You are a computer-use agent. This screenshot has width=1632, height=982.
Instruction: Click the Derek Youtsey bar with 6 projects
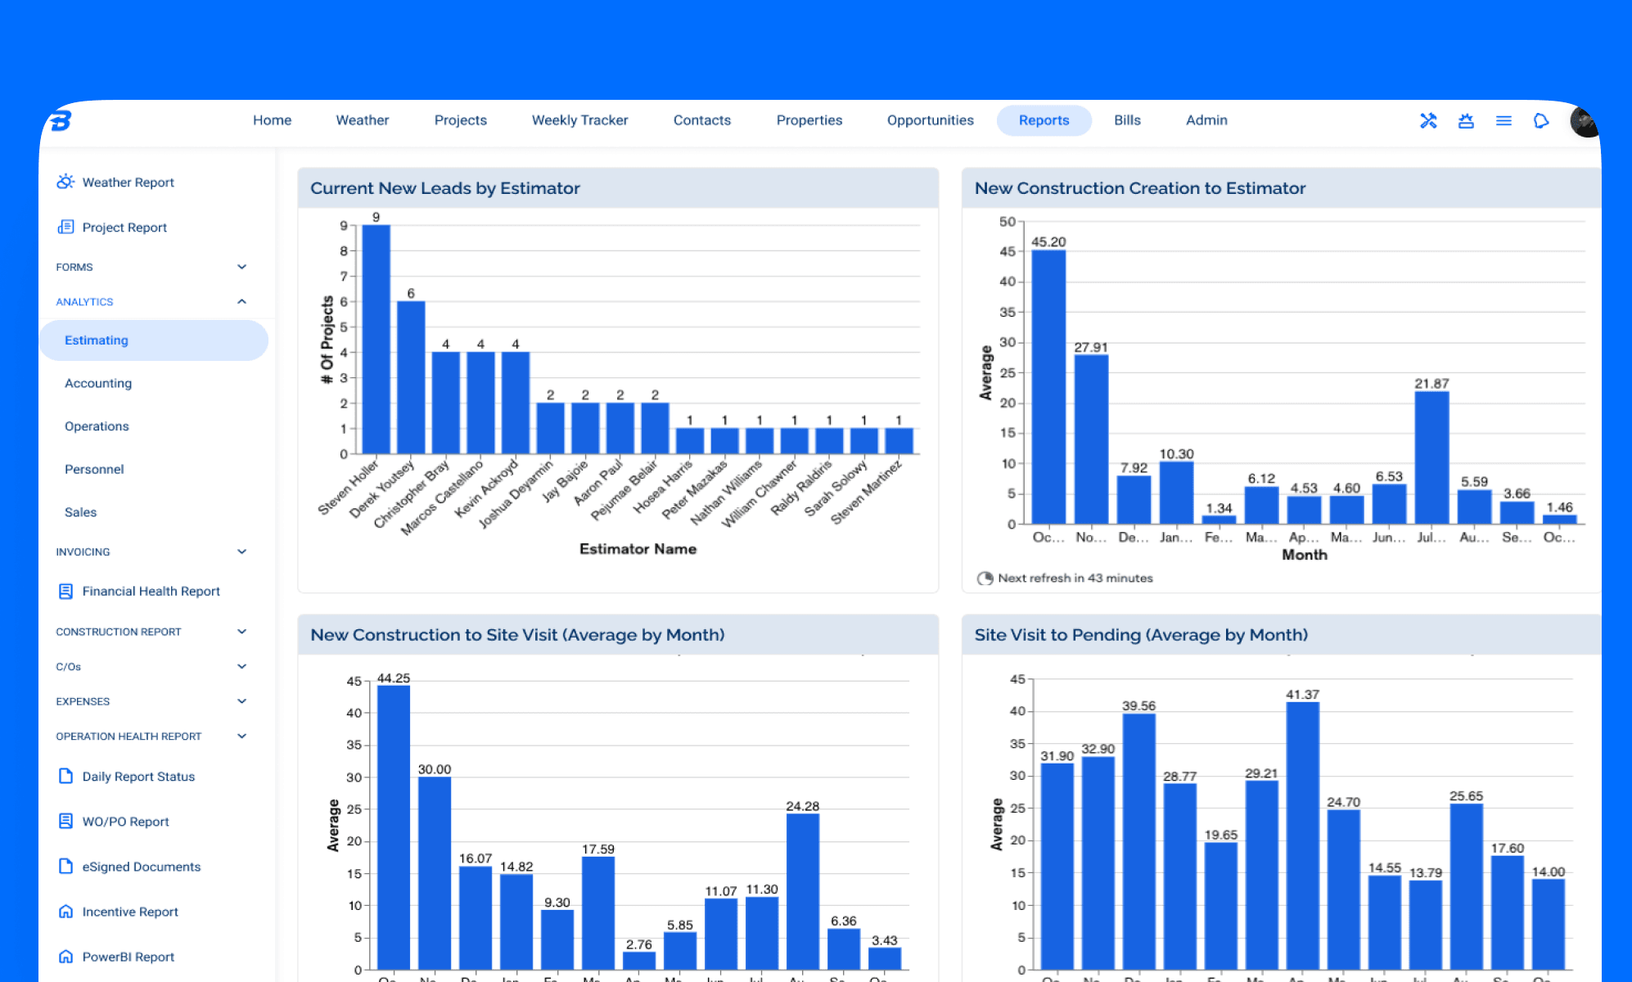click(x=411, y=377)
